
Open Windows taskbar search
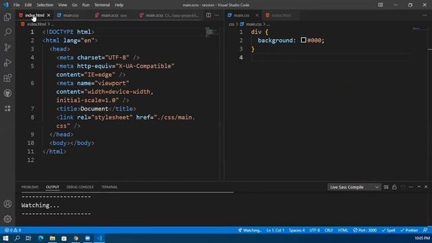(x=17, y=238)
